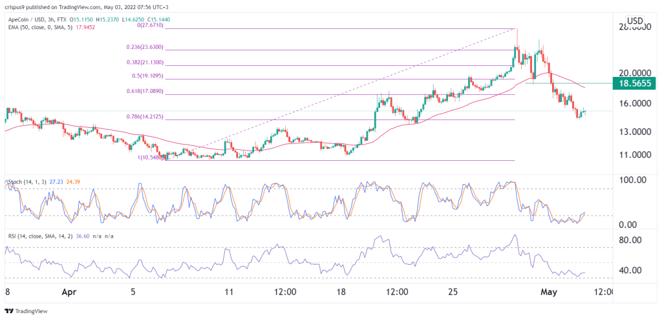662x319 pixels.
Task: Click the Apr date on time axis
Action: 70,292
